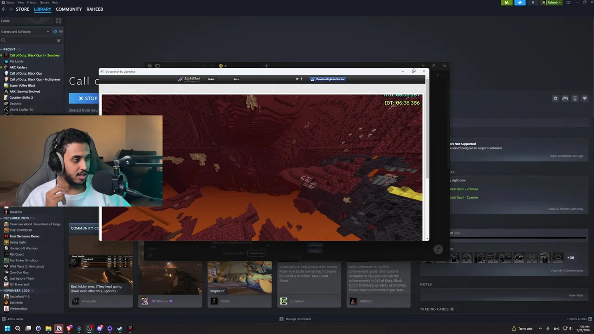Image resolution: width=594 pixels, height=334 pixels.
Task: Open game settings gear icon
Action: point(555,98)
